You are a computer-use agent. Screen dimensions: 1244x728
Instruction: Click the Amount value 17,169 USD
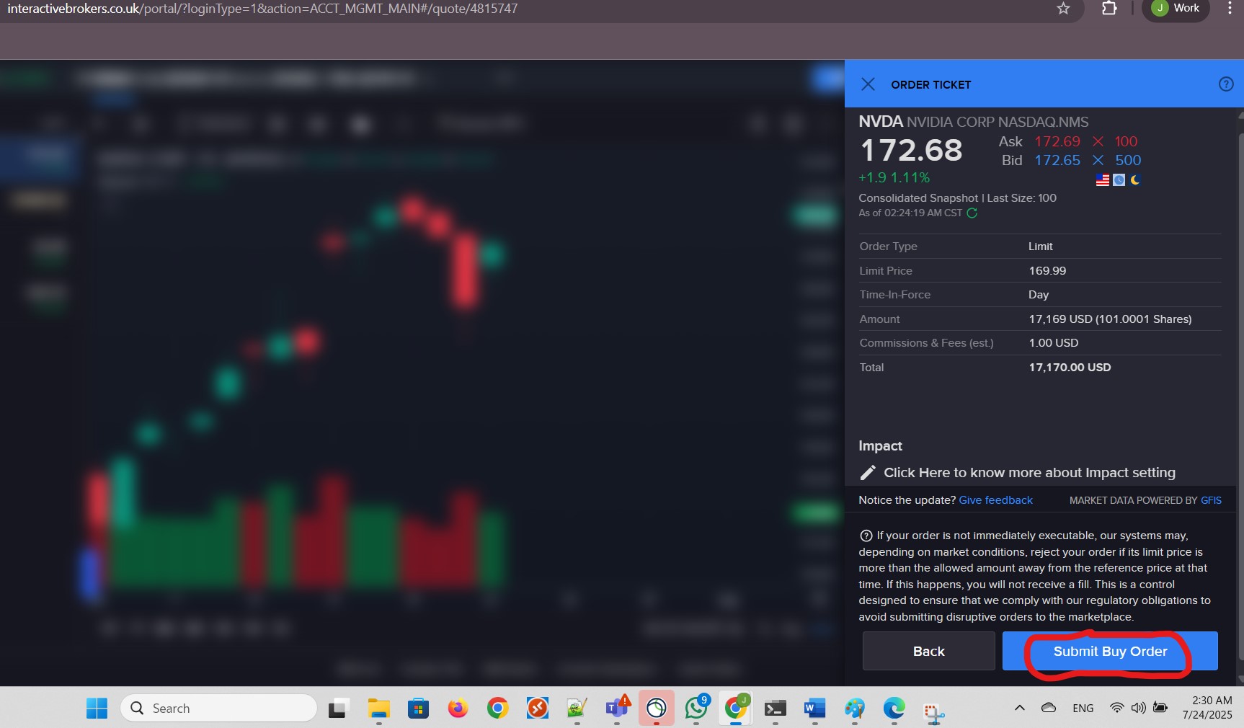pos(1110,319)
